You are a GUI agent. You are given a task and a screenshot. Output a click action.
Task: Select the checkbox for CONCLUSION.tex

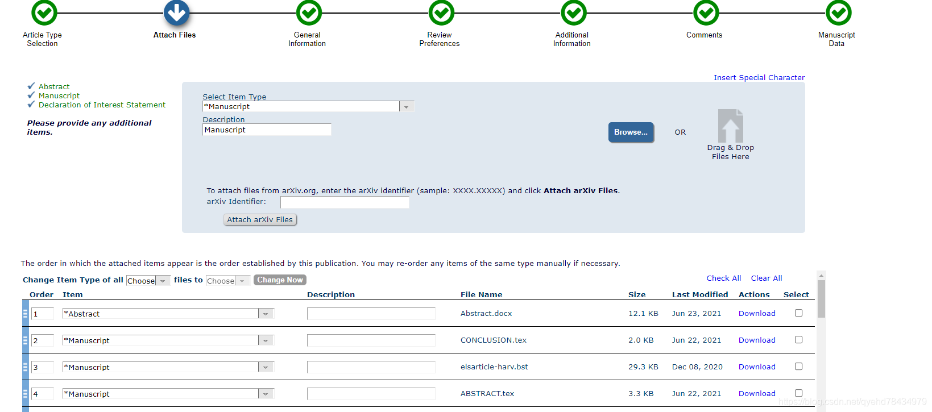798,340
